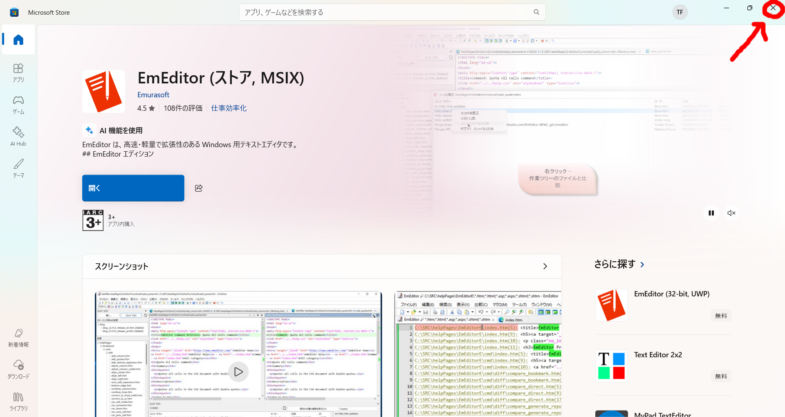Image resolution: width=785 pixels, height=417 pixels.
Task: Unmute the hero trailer audio
Action: [731, 213]
